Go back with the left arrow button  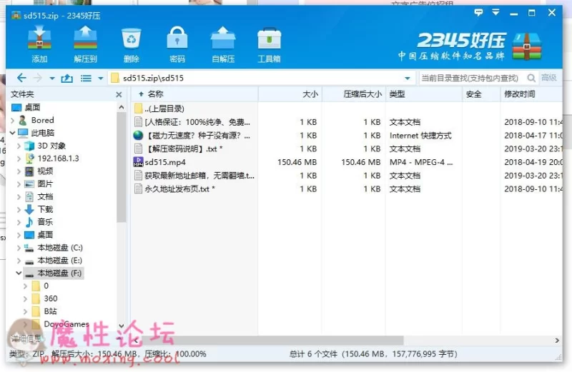point(21,78)
